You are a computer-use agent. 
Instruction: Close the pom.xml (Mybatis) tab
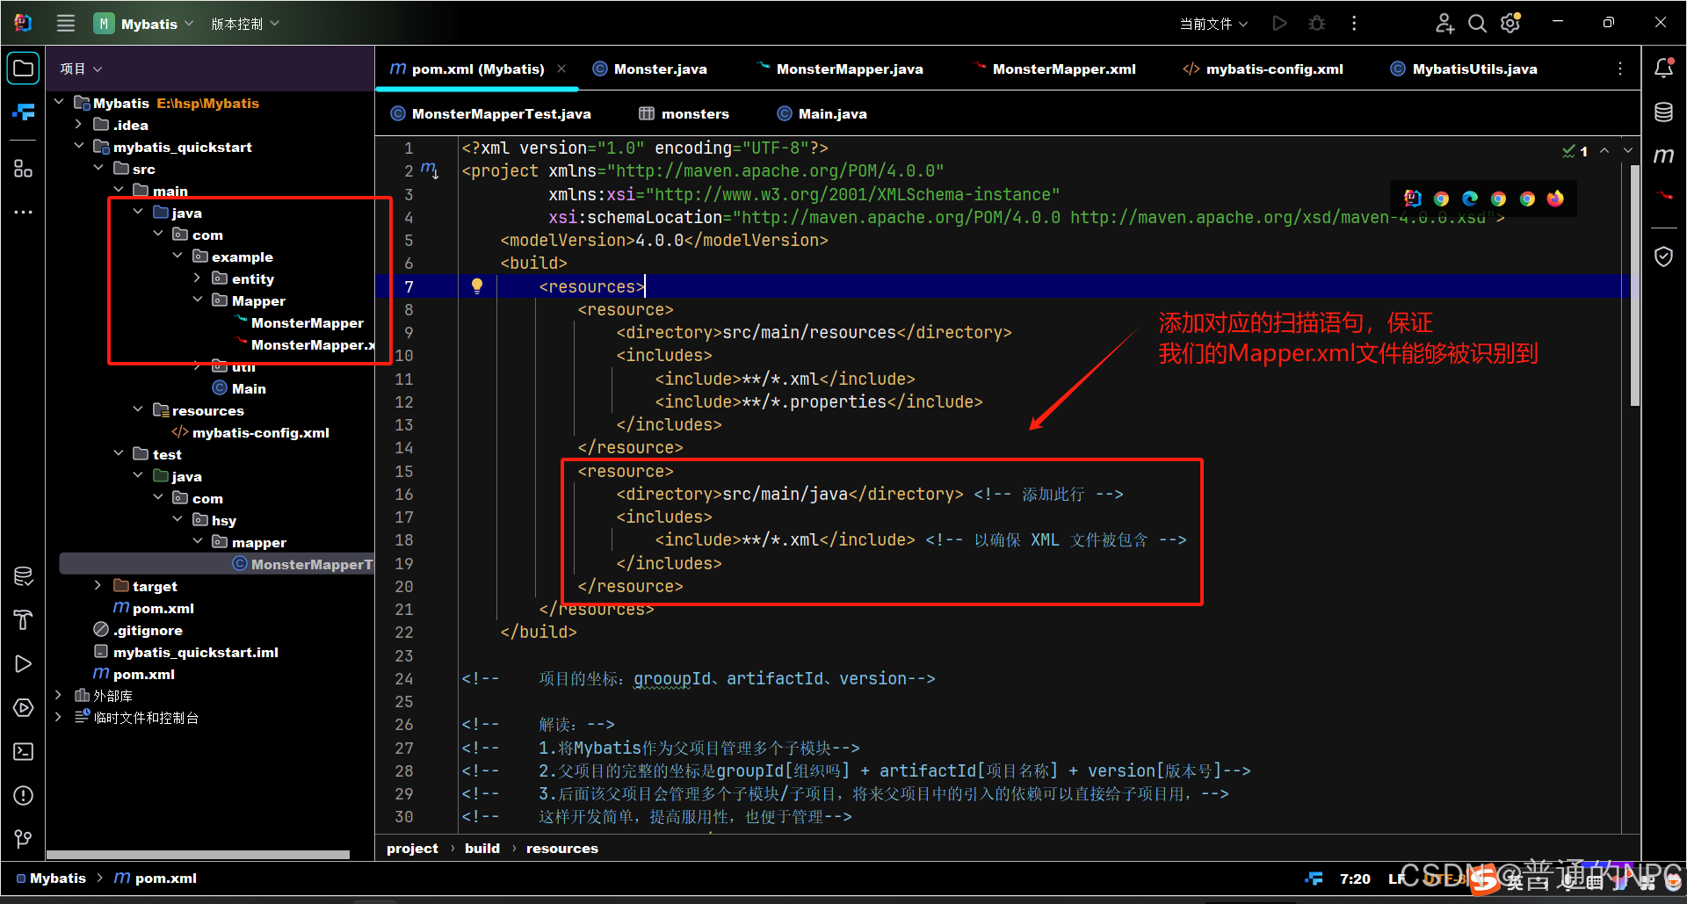(561, 69)
